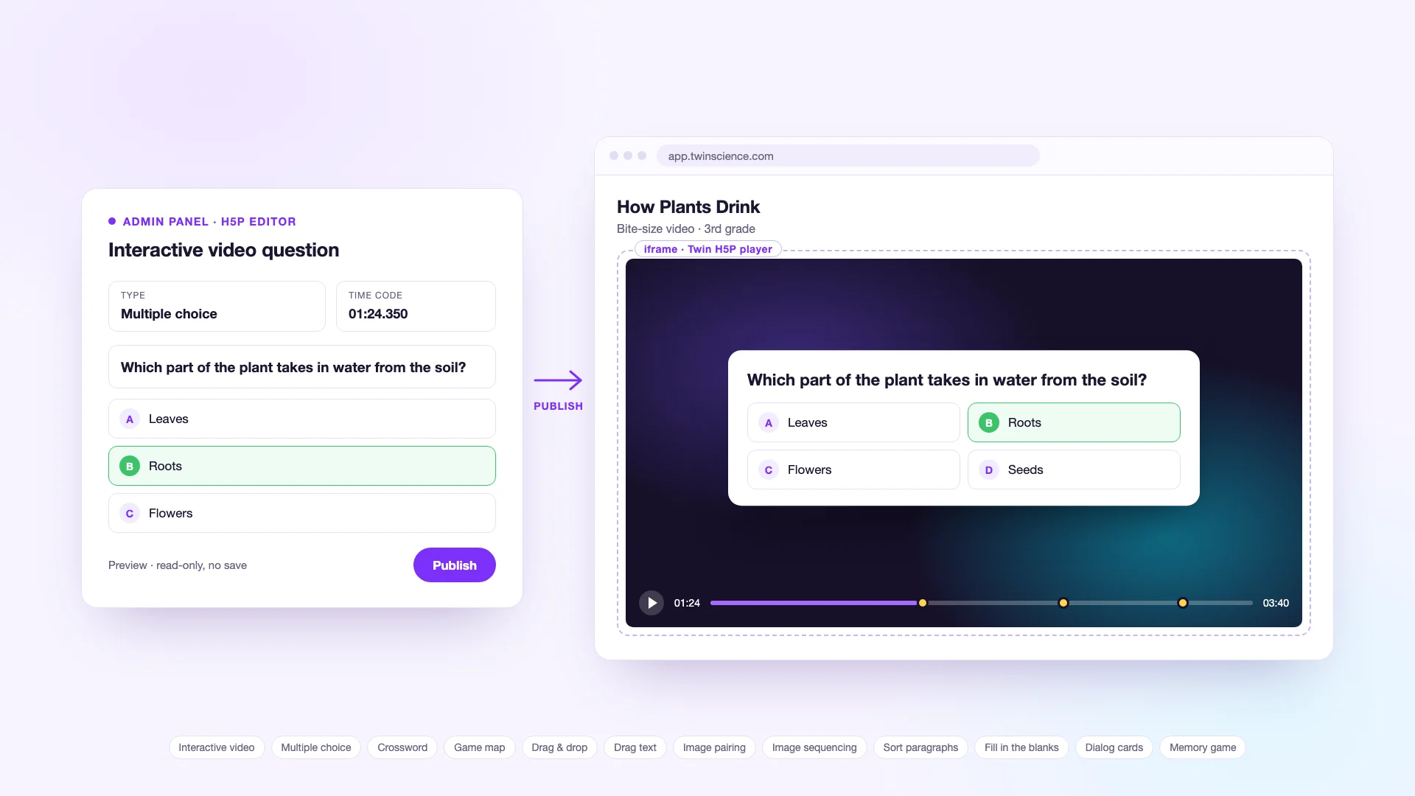Click the D letter badge in player
1415x796 pixels.
tap(989, 469)
